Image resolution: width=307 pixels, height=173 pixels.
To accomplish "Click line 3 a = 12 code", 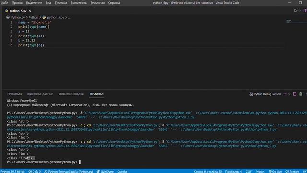I will coord(24,31).
